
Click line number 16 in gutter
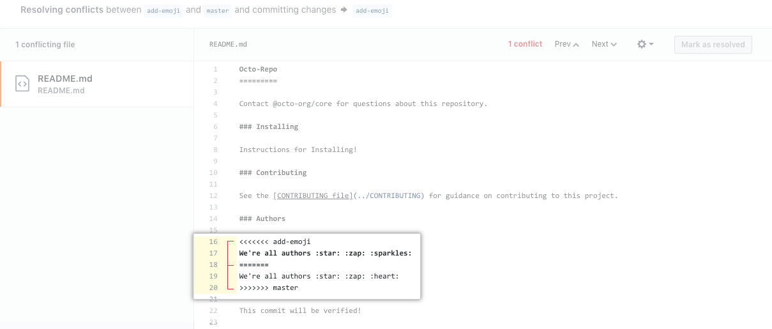213,241
